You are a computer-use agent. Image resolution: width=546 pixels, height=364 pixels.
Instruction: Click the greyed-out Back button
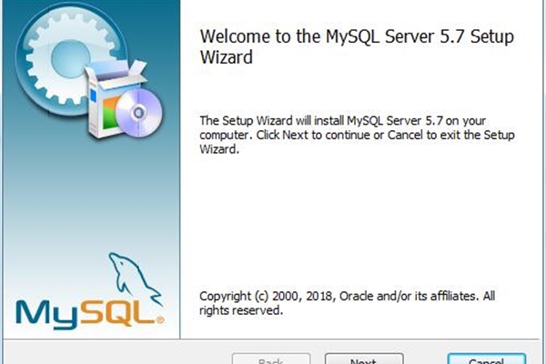coord(271,359)
